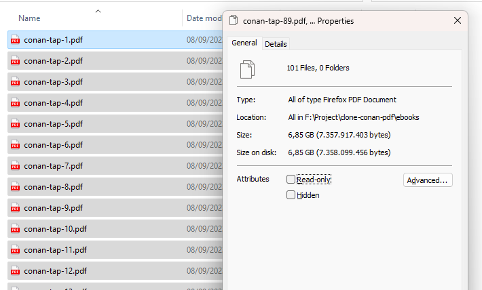Click the multiple files icon in Properties
This screenshot has height=290, width=482.
point(247,68)
